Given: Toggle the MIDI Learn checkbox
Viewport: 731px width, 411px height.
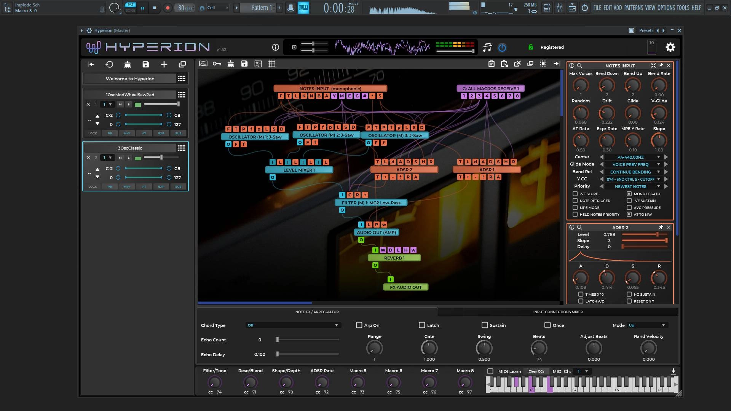Looking at the screenshot, I should [490, 371].
